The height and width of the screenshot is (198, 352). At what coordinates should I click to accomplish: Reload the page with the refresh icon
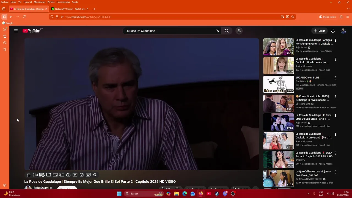24,17
